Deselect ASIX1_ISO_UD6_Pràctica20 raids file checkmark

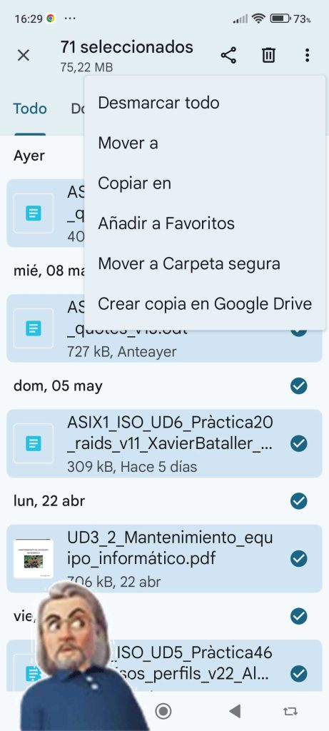tap(299, 443)
